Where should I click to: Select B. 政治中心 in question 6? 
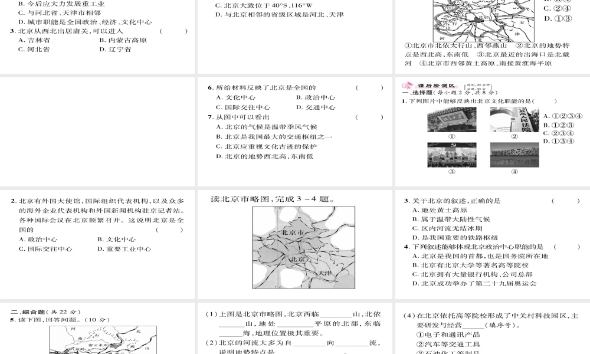pos(315,97)
